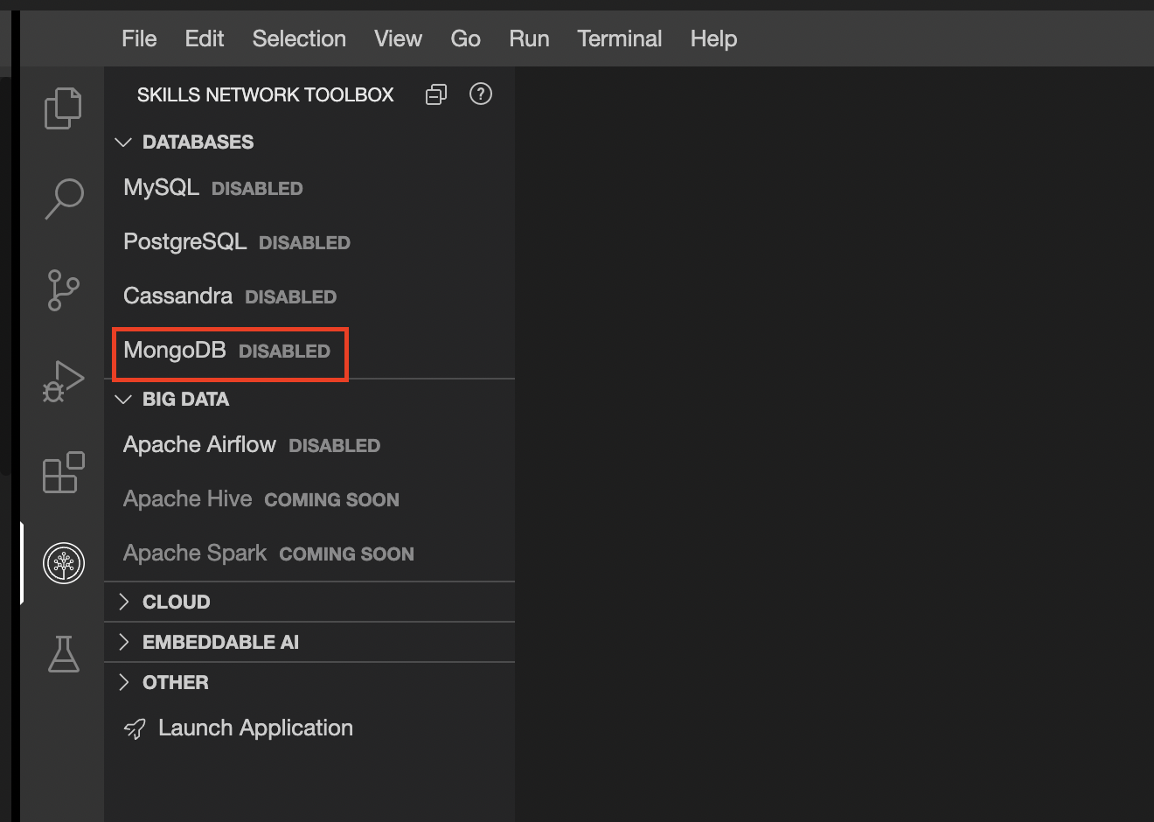Open the Extensions blocks icon
The width and height of the screenshot is (1154, 822).
point(63,472)
